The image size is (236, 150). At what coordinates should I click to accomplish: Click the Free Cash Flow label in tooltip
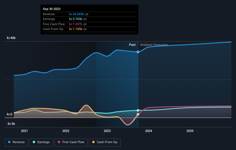pyautogui.click(x=54, y=24)
